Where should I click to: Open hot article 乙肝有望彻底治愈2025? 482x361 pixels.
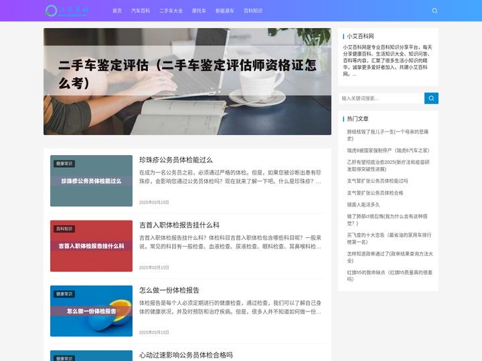coord(388,166)
